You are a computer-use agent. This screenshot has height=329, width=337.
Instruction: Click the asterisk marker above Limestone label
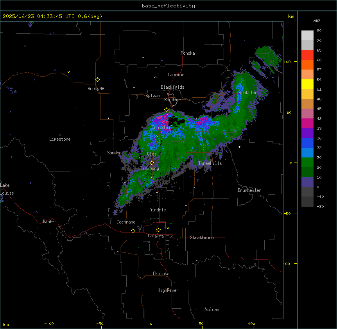coord(60,135)
